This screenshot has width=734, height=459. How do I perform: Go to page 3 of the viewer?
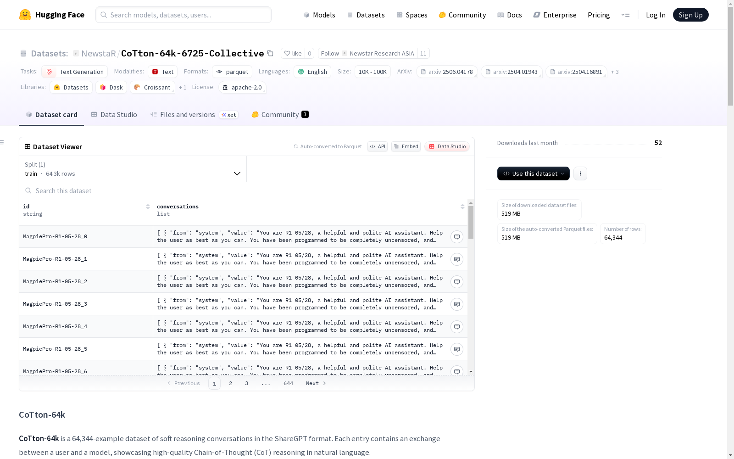click(x=246, y=383)
